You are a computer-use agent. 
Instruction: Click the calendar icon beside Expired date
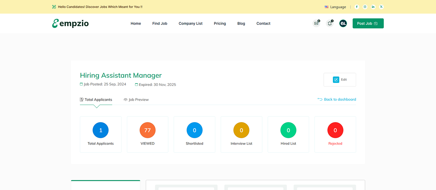coord(136,85)
